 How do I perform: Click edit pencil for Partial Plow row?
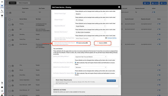(158, 39)
